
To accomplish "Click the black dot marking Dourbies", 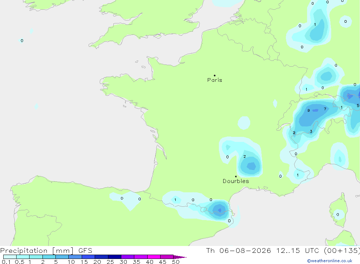I will pyautogui.click(x=236, y=176).
